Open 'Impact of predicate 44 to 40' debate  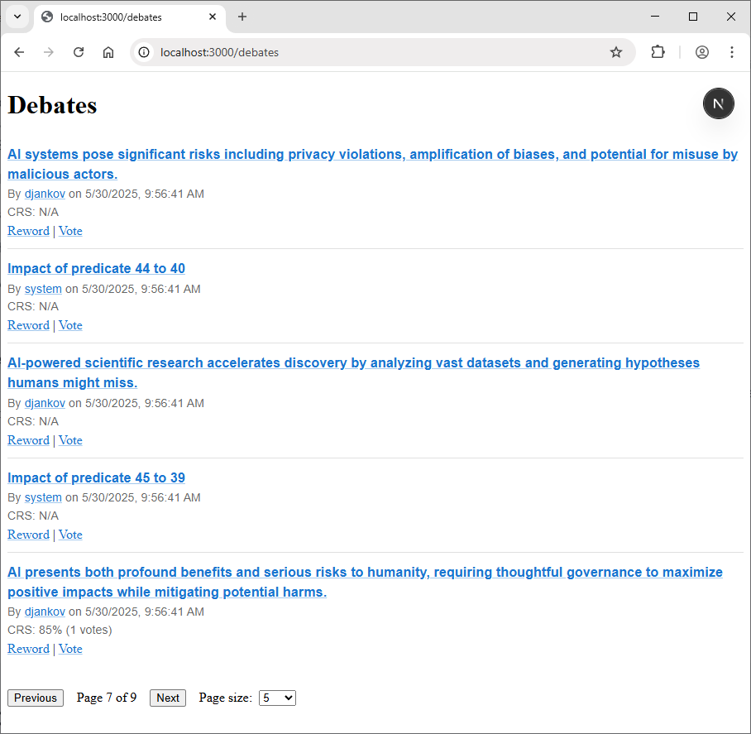(96, 268)
